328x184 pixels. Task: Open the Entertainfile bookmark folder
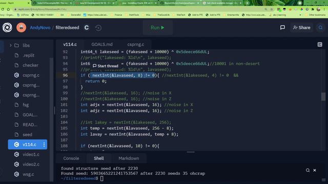(x=231, y=15)
